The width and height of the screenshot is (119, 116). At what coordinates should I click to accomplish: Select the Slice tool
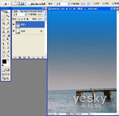pyautogui.click(x=8, y=23)
